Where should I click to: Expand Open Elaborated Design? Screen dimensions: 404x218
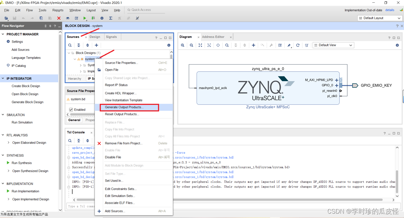[8, 143]
